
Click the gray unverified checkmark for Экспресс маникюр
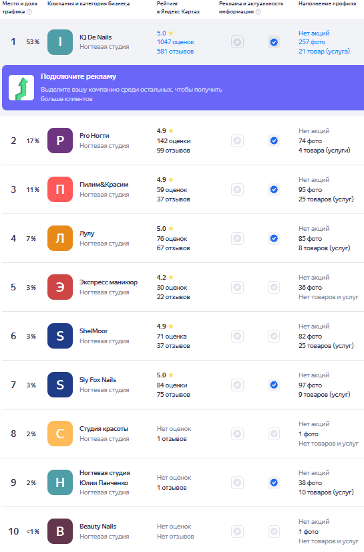click(274, 287)
